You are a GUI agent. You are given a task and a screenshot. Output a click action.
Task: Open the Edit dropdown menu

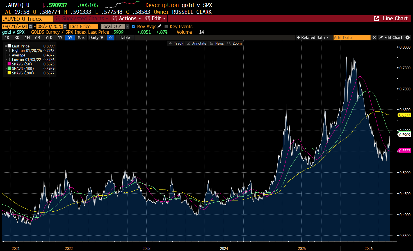click(x=155, y=19)
